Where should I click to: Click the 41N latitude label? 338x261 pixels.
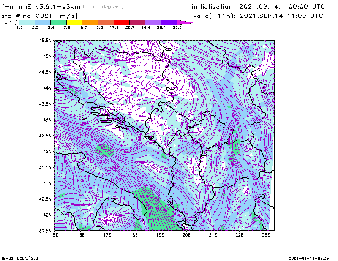tap(47, 183)
